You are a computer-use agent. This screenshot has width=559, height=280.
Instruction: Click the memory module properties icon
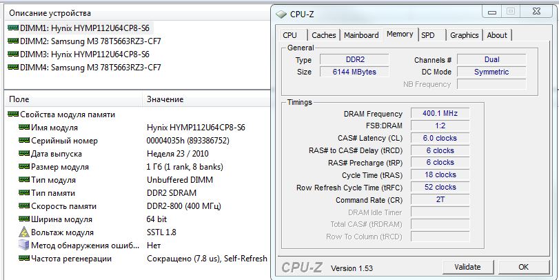click(x=13, y=114)
